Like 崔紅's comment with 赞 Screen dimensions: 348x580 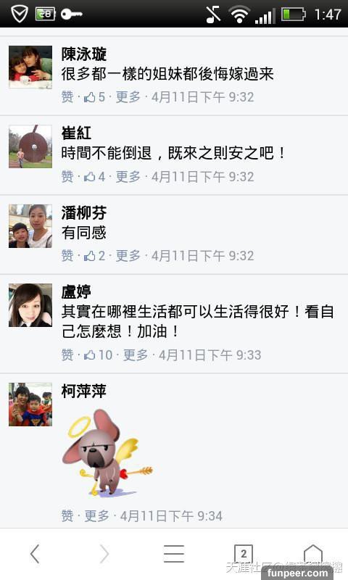click(67, 177)
